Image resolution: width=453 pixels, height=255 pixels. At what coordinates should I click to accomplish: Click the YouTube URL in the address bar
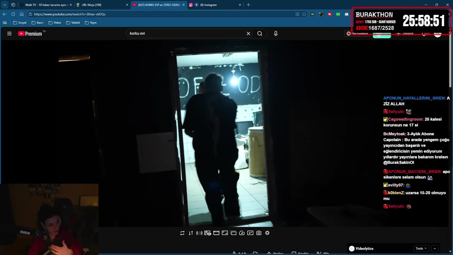[70, 14]
